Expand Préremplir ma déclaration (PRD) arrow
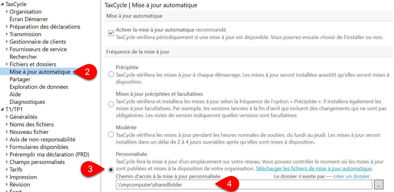 pyautogui.click(x=7, y=154)
